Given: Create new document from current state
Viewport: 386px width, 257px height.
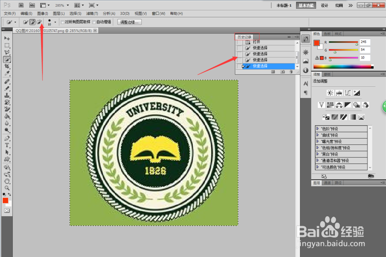Looking at the screenshot, I should 273,72.
